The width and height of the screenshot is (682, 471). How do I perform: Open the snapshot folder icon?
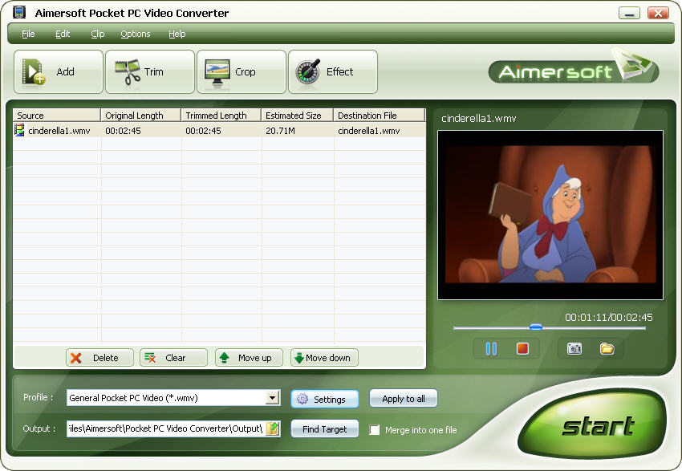pos(607,349)
